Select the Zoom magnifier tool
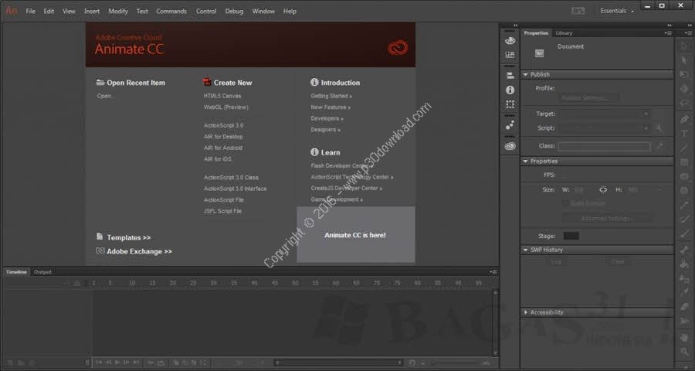This screenshot has height=371, width=695. pyautogui.click(x=684, y=352)
